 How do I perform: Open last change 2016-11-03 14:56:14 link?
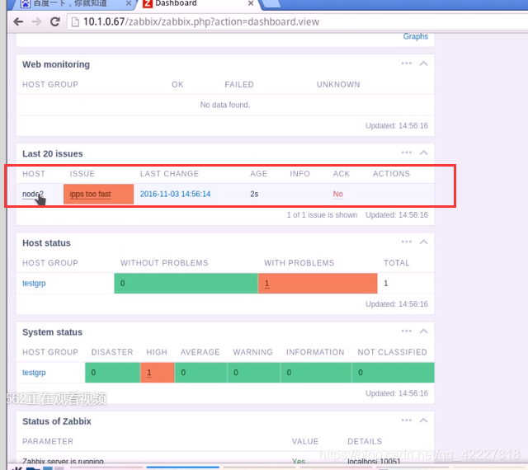pyautogui.click(x=175, y=194)
